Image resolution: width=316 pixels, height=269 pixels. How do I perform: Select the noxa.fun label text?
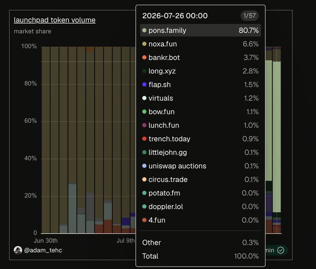(x=163, y=44)
